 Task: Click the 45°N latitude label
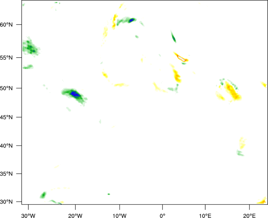6,117
